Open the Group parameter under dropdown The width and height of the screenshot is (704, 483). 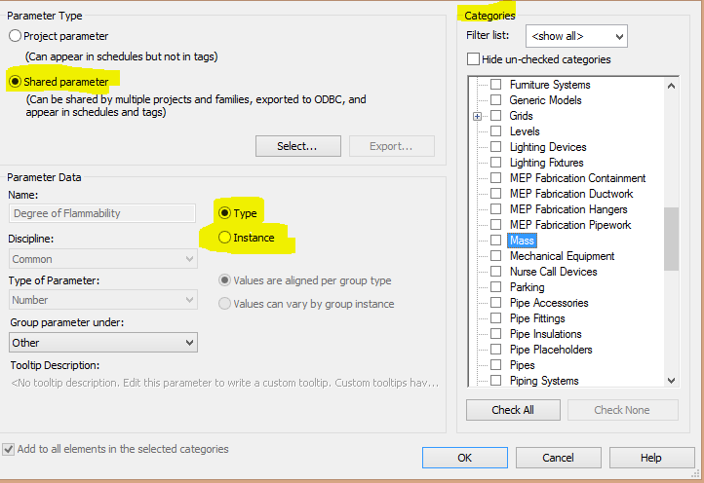[103, 343]
